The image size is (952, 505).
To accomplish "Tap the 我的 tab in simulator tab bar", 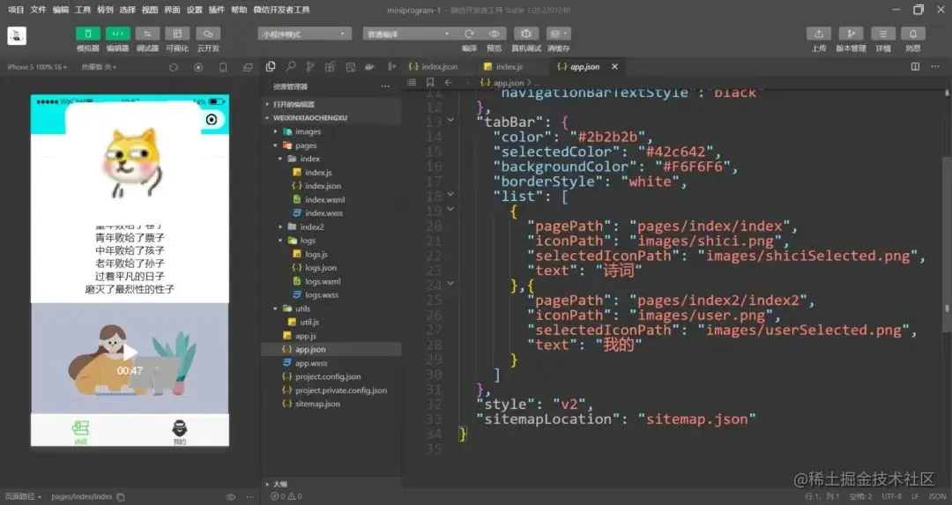I will point(180,432).
